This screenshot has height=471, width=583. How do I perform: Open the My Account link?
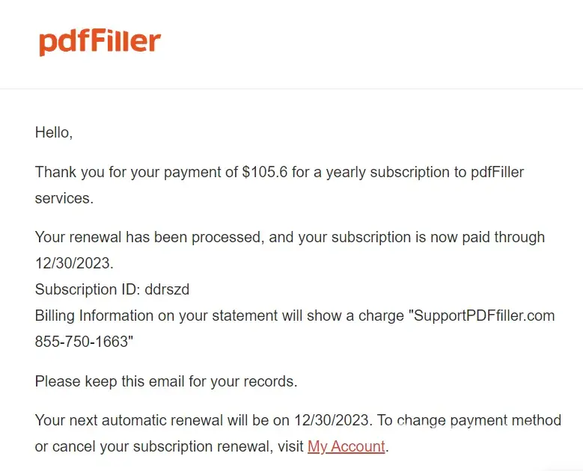[346, 447]
